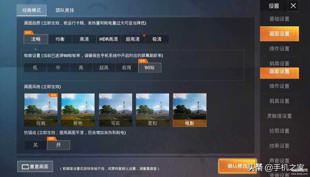Select the 经典 style thumbnail
The height and width of the screenshot is (177, 310).
tap(41, 110)
